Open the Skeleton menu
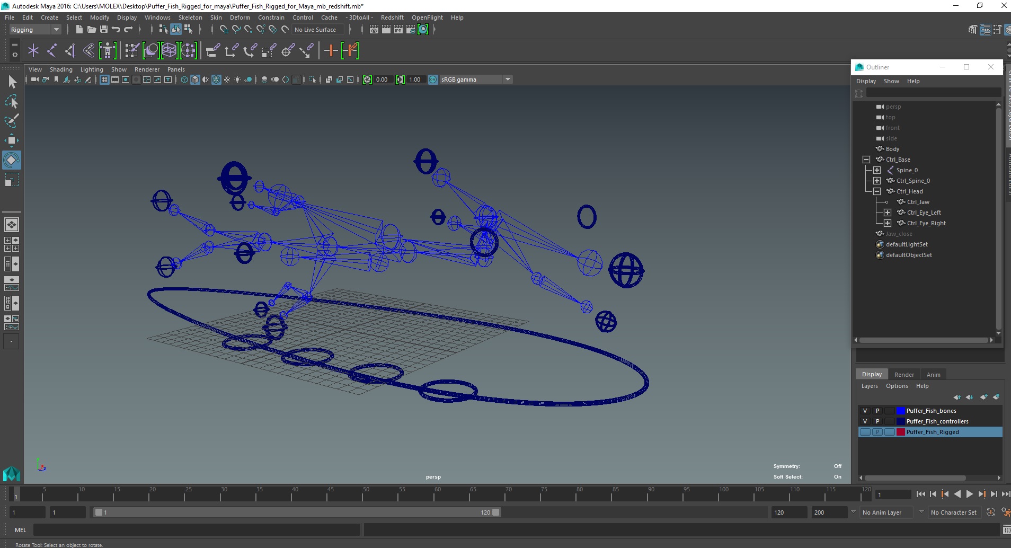The width and height of the screenshot is (1011, 548). coord(190,17)
